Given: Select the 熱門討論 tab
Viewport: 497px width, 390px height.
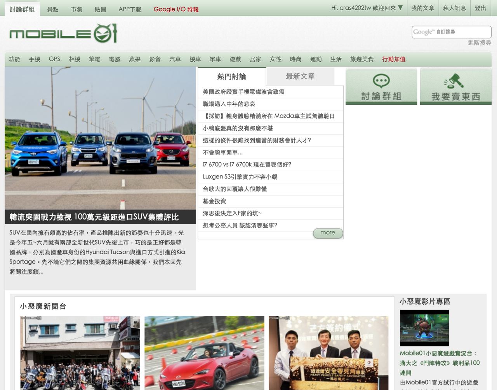Looking at the screenshot, I should [x=231, y=77].
